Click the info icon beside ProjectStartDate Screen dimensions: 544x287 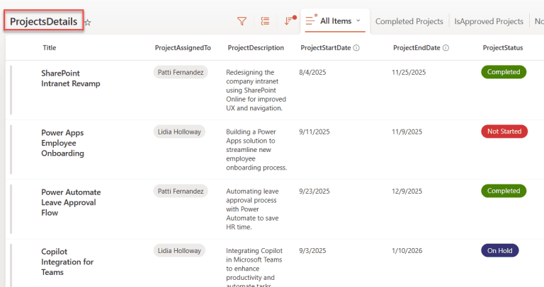click(356, 48)
